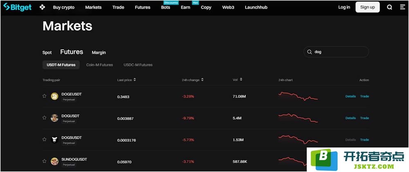The image size is (409, 172).
Task: Click DOGUSDT 24h chart sparkline
Action: click(298, 118)
